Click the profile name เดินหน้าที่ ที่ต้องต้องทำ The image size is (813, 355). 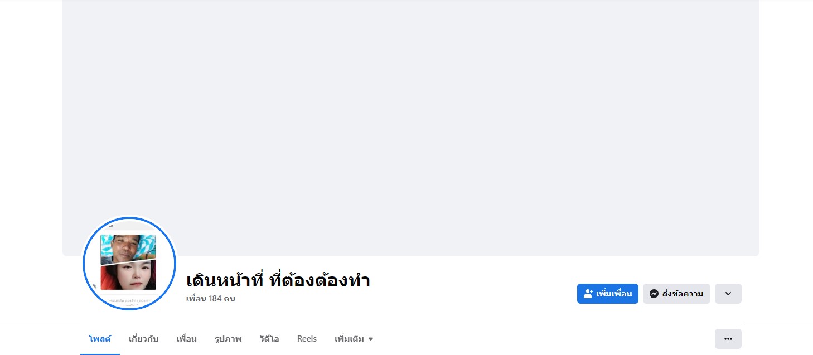278,280
